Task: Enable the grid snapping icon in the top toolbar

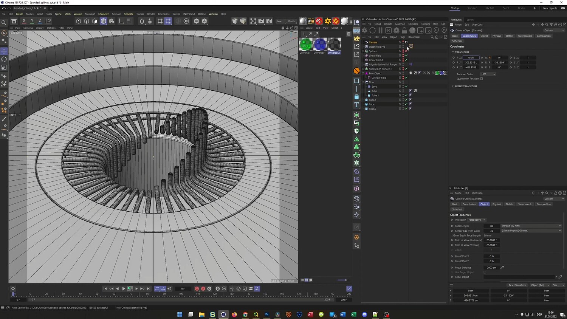Action: (160, 21)
